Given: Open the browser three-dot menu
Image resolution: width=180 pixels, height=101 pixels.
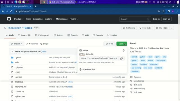Looking at the screenshot, I should tap(177, 11).
